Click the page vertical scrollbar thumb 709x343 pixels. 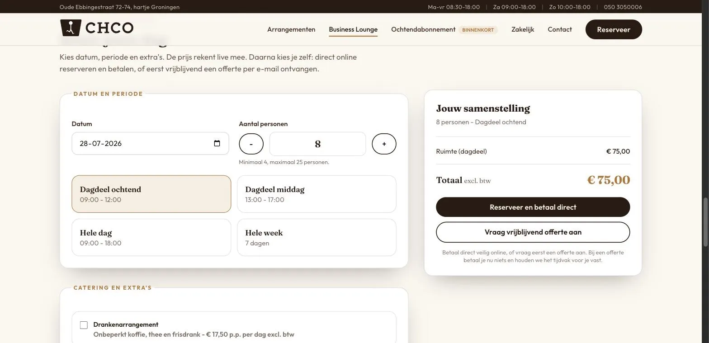pyautogui.click(x=705, y=222)
